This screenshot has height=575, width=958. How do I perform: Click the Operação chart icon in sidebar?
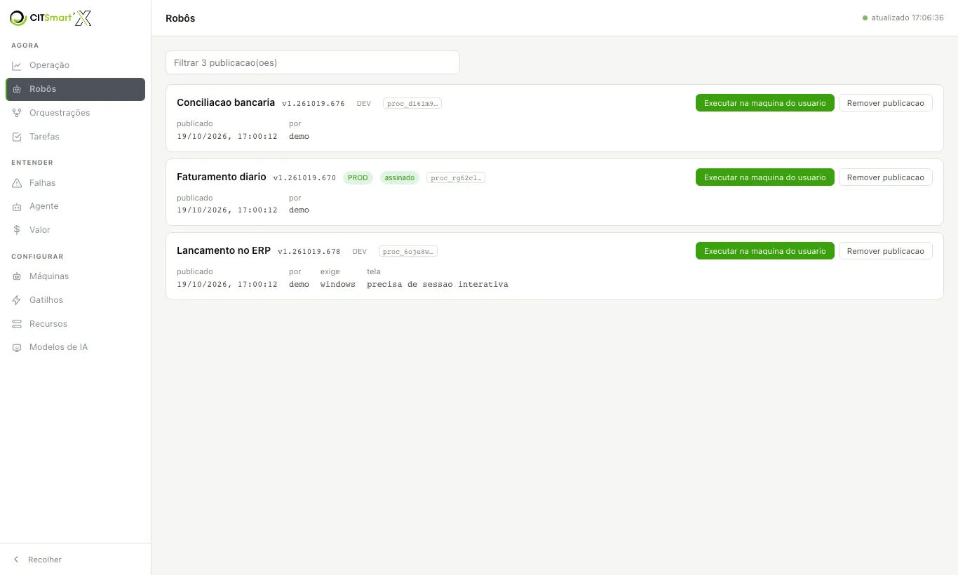click(17, 65)
